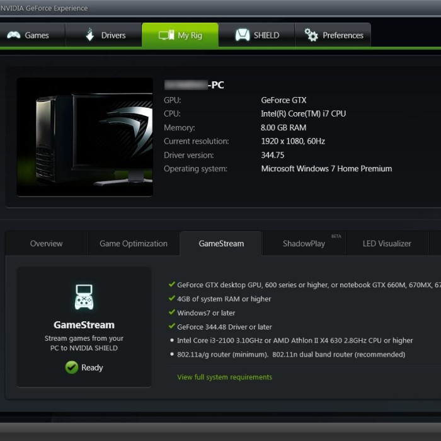The height and width of the screenshot is (441, 441).
Task: Open the Drivers tab
Action: (103, 35)
